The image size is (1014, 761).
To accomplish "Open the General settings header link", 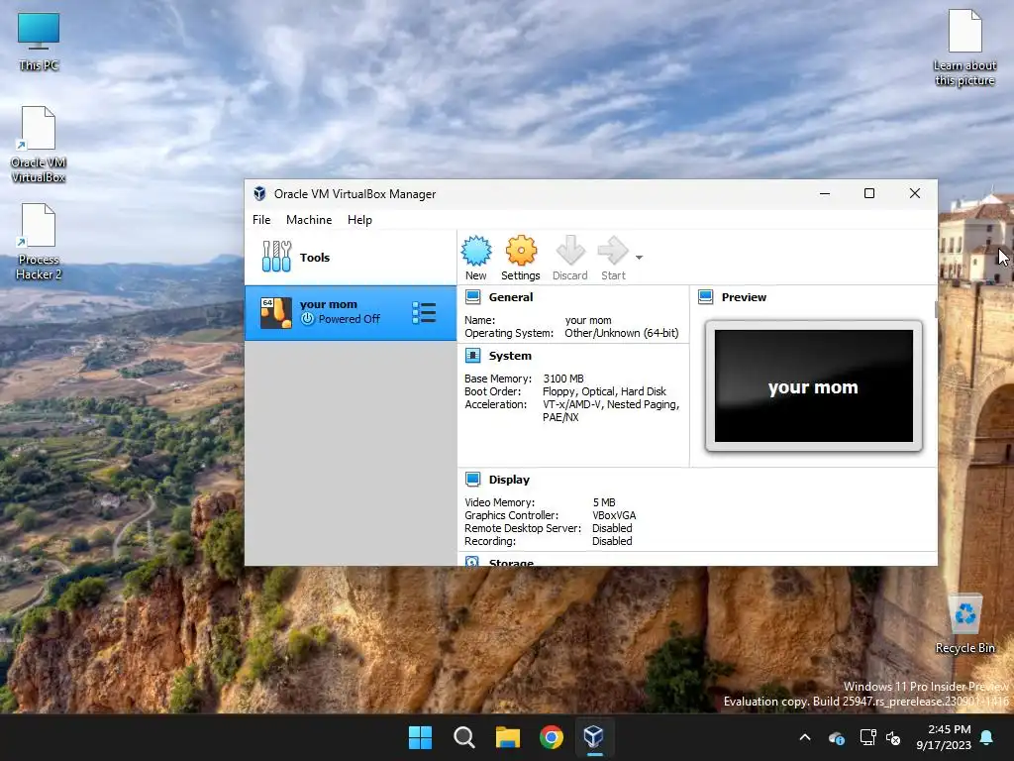I will tap(511, 297).
